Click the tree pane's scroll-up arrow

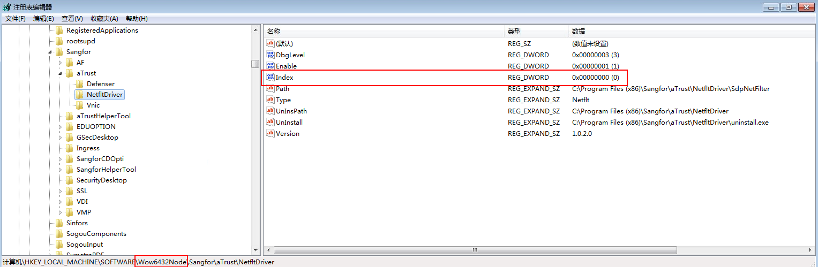[x=256, y=30]
